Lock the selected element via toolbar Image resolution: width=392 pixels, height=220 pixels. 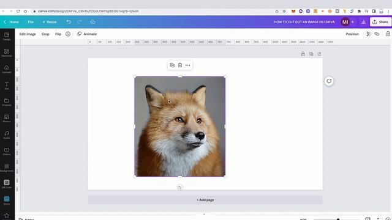click(x=388, y=34)
